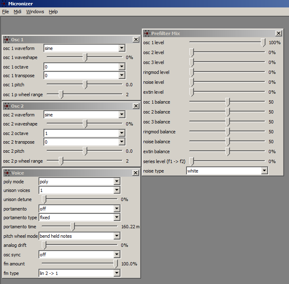Click the 100% osc 1 level value
This screenshot has height=284, width=289.
coord(275,43)
